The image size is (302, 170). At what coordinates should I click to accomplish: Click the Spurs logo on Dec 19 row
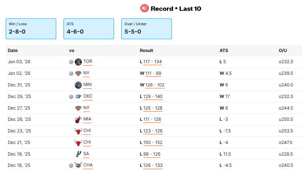(x=78, y=154)
